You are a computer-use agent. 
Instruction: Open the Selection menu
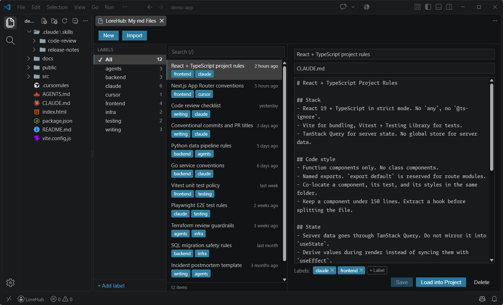57,7
